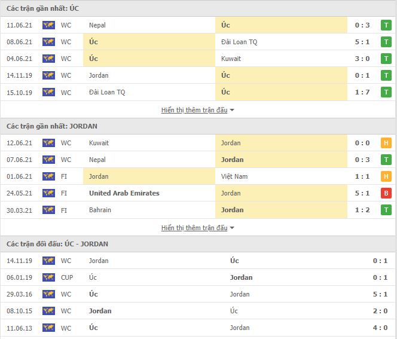Click the Bahrain team name

pyautogui.click(x=100, y=210)
